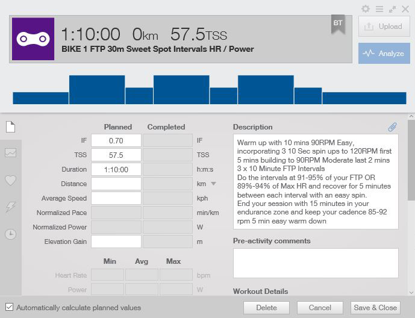Screen dimensions: 415x318
Task: Click the Workout Details heading
Action: point(260,291)
